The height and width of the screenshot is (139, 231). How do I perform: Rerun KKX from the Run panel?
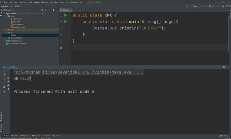(x=4, y=71)
